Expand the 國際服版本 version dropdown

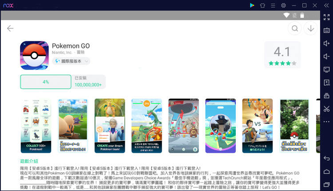tap(71, 61)
